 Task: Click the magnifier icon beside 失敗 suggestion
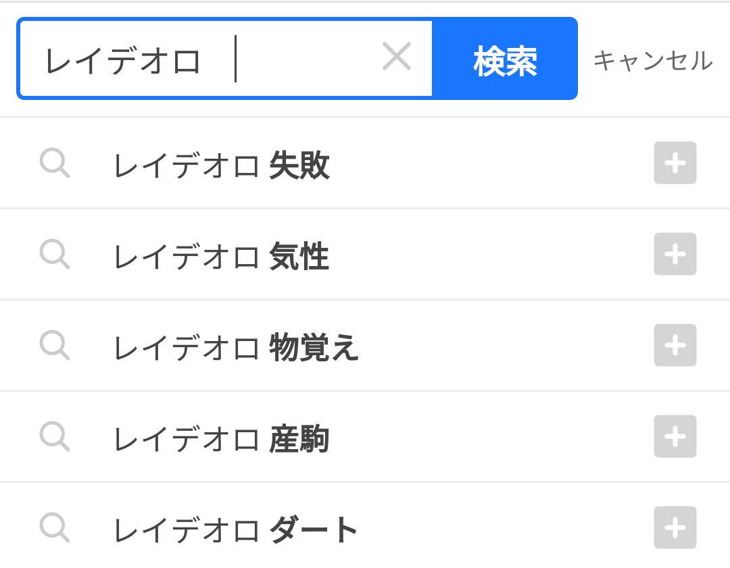tap(54, 163)
